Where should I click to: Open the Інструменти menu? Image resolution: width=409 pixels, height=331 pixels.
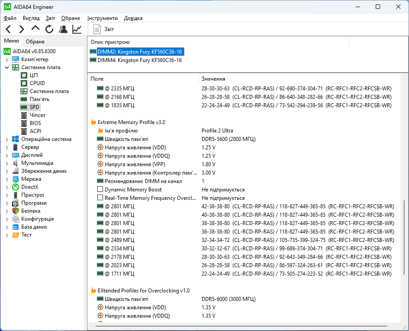[x=103, y=18]
